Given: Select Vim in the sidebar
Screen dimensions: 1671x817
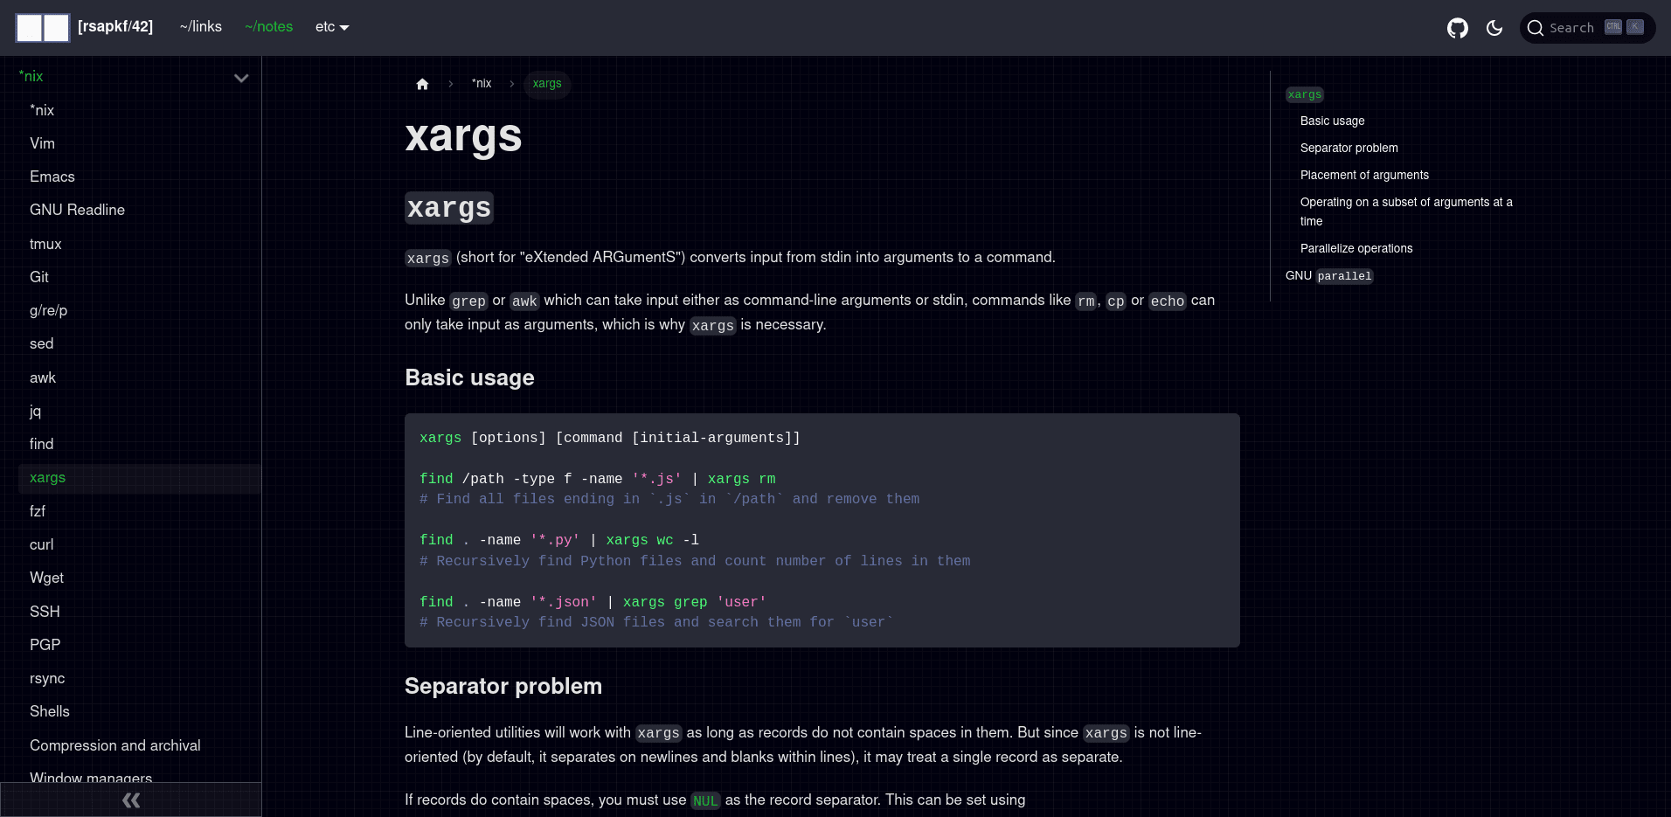Looking at the screenshot, I should click(42, 143).
